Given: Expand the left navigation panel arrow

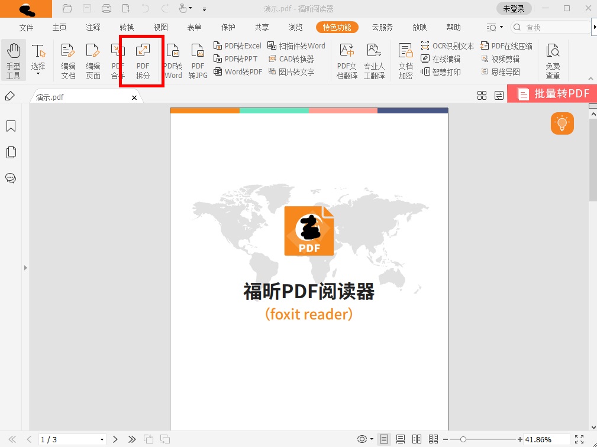Looking at the screenshot, I should point(25,267).
